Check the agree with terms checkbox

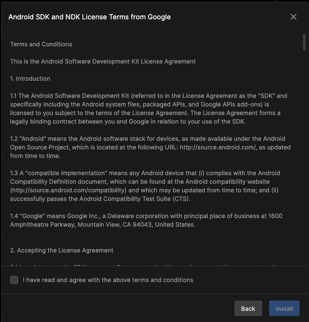pos(14,280)
